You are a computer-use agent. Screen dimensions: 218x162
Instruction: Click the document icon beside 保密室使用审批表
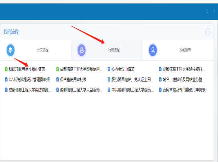pos(57,79)
